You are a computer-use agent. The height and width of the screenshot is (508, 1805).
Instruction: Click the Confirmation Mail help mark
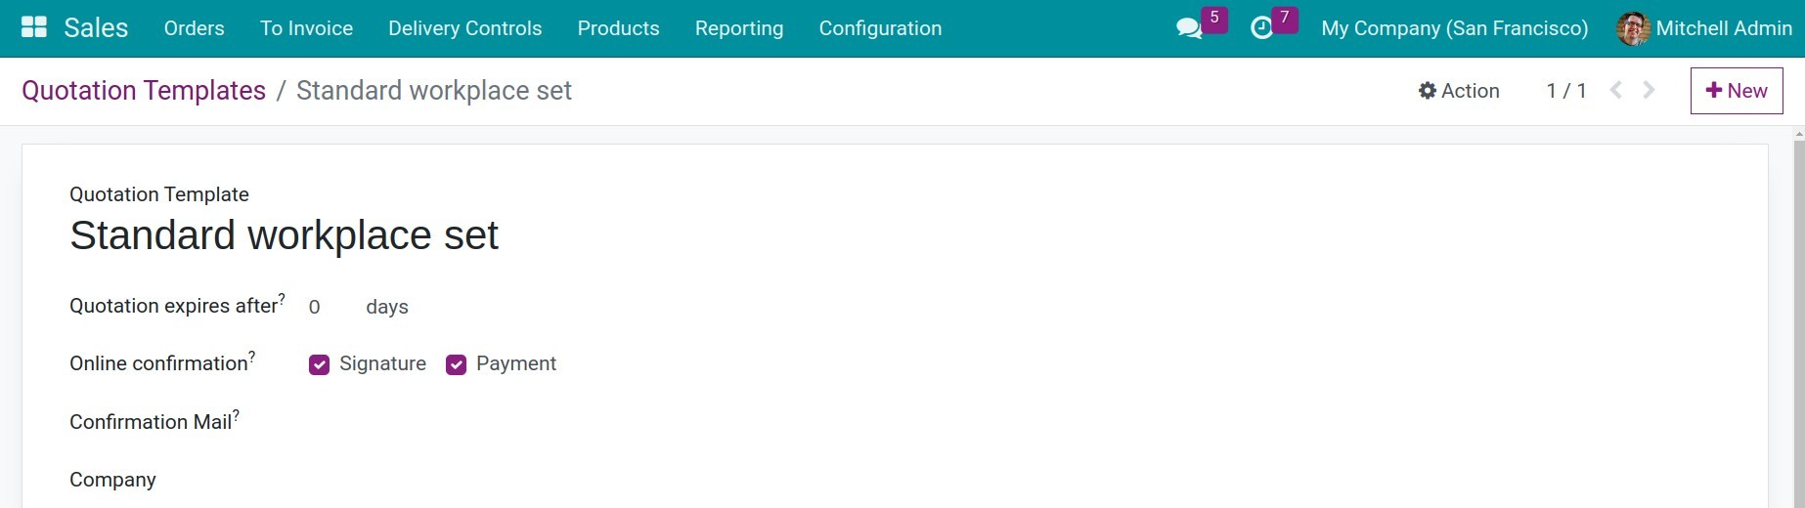(236, 414)
